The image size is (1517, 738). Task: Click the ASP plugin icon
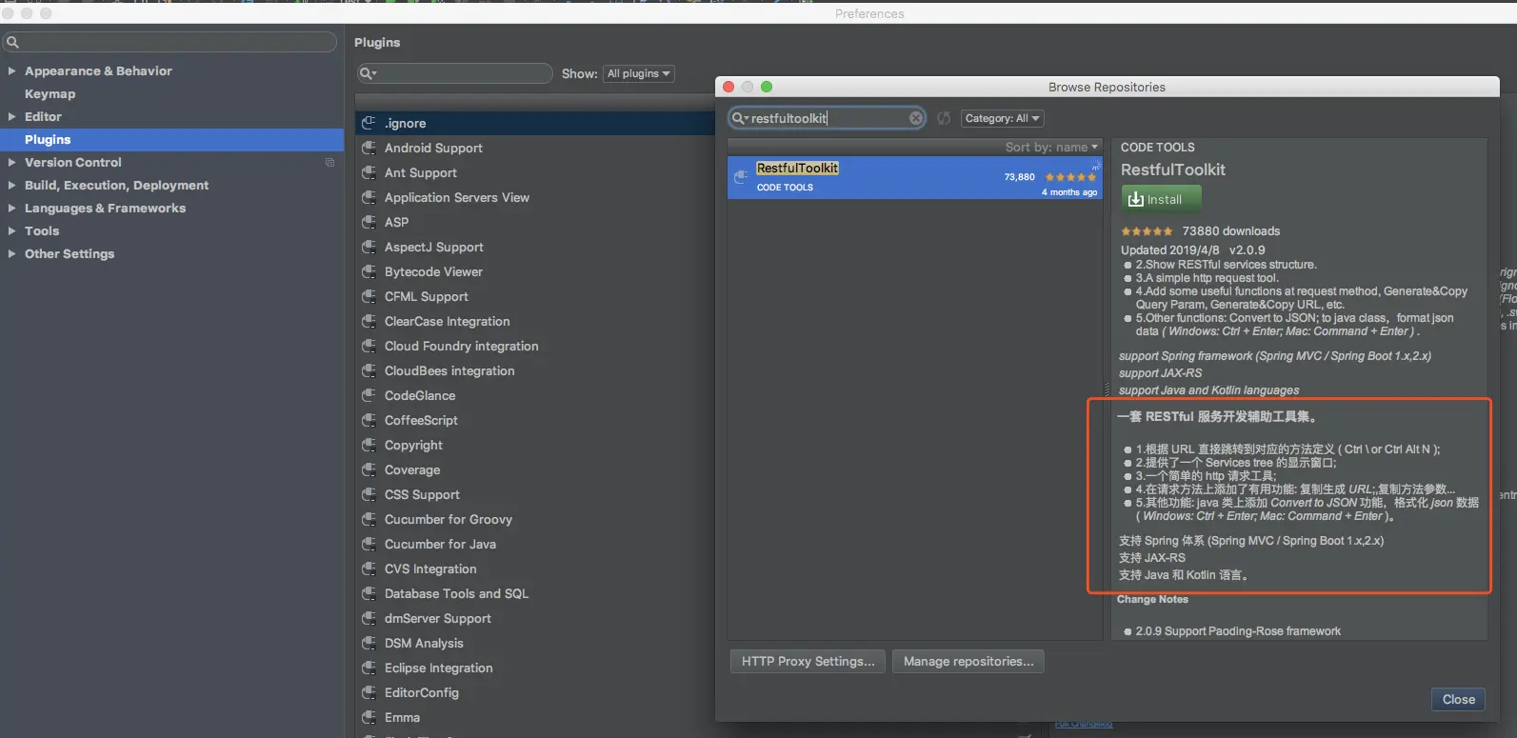tap(369, 222)
